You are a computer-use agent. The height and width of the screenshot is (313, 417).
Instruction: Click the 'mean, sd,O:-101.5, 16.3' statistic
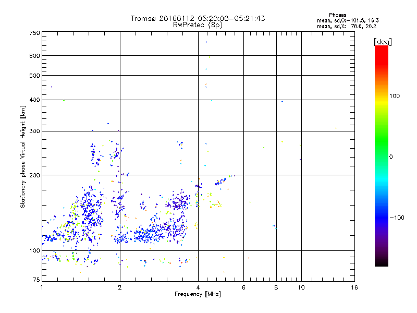click(x=348, y=20)
